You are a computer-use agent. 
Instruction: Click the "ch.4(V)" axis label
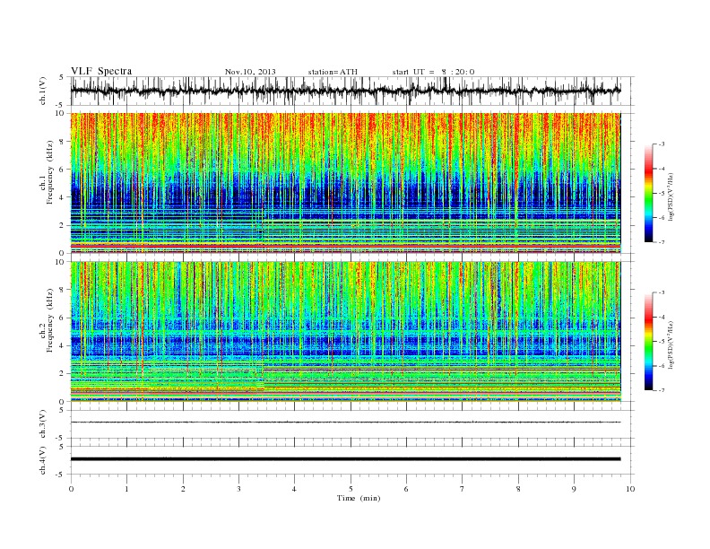click(x=43, y=460)
